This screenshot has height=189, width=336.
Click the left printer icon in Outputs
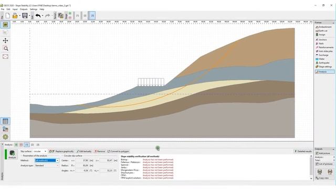[320, 172]
